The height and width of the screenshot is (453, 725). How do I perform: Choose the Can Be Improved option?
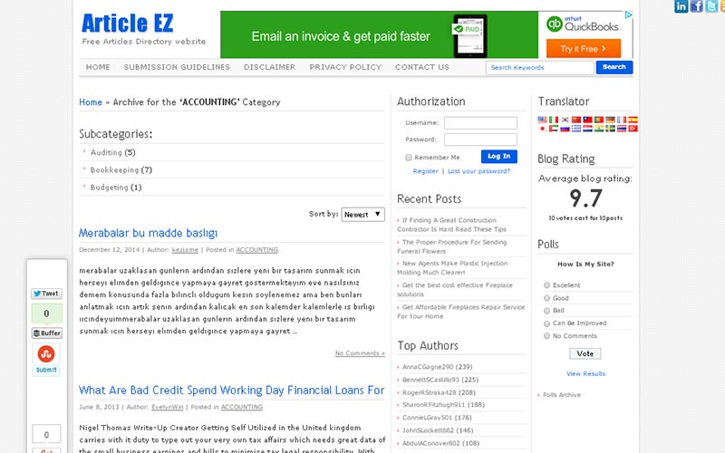pyautogui.click(x=547, y=323)
